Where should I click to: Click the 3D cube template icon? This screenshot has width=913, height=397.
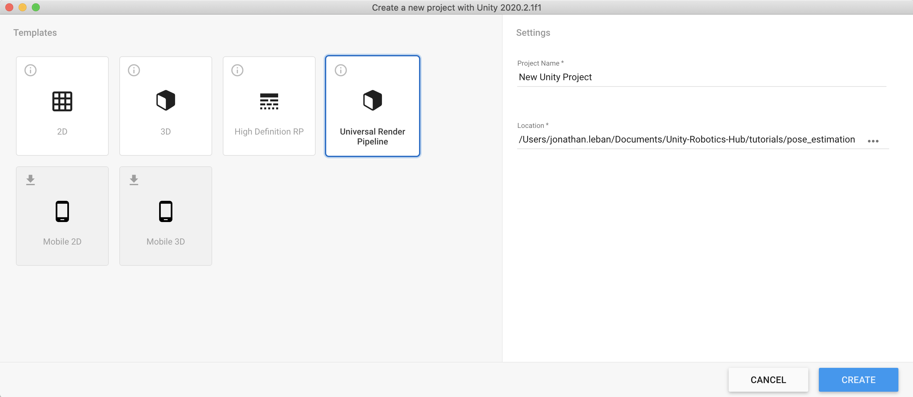click(x=165, y=101)
